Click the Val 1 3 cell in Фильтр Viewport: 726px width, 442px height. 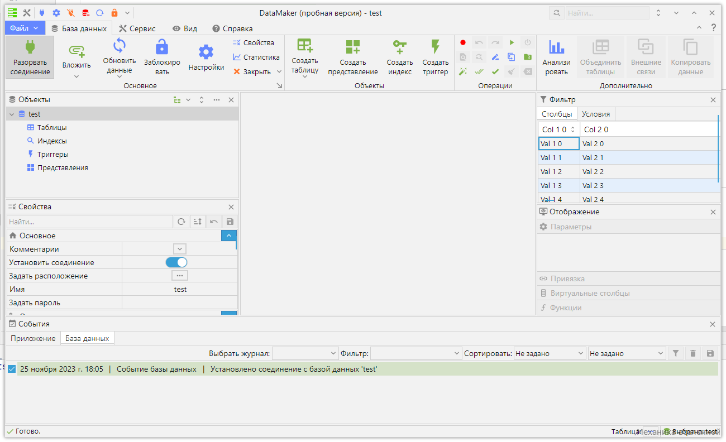point(559,185)
